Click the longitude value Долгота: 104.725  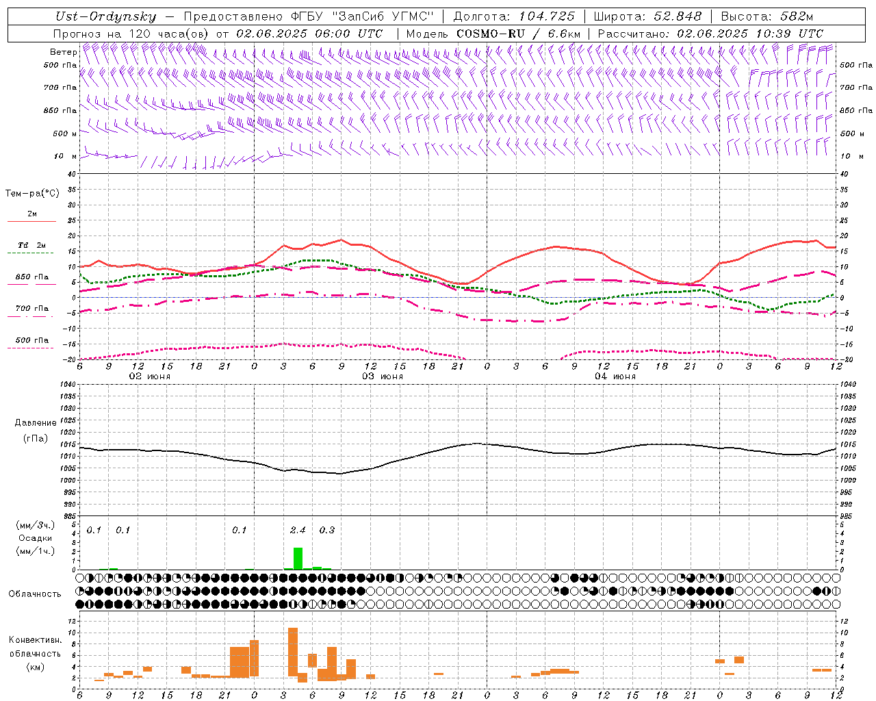click(x=515, y=16)
